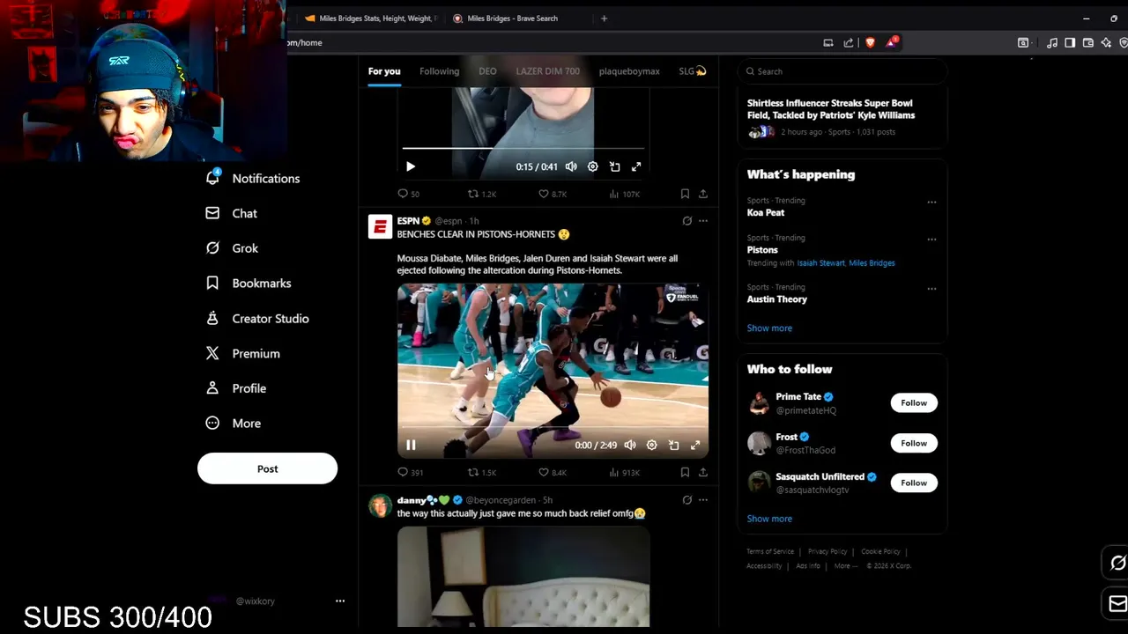Viewport: 1128px width, 634px height.
Task: Open the ESPN account name link
Action: pos(408,221)
